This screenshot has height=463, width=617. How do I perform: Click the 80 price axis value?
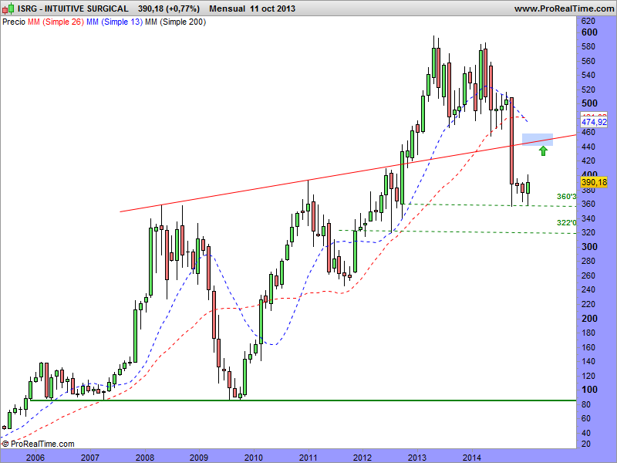[587, 404]
